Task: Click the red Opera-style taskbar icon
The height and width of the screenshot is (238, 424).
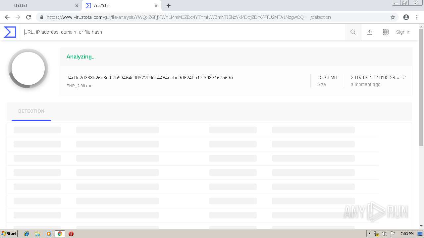Action: pyautogui.click(x=71, y=234)
